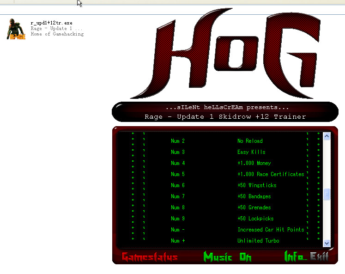Click the 'Home of Gamehacking' file description
Screen dimensions: 345x274
point(57,34)
